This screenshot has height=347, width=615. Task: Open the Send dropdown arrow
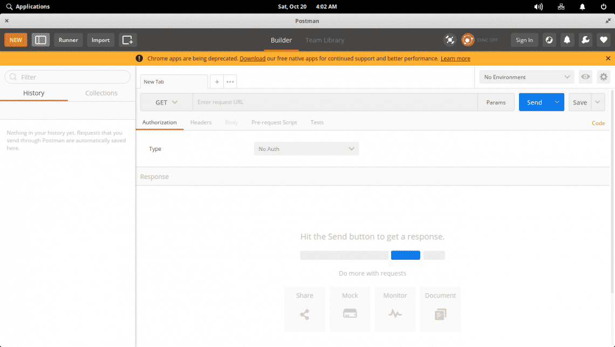pos(557,102)
